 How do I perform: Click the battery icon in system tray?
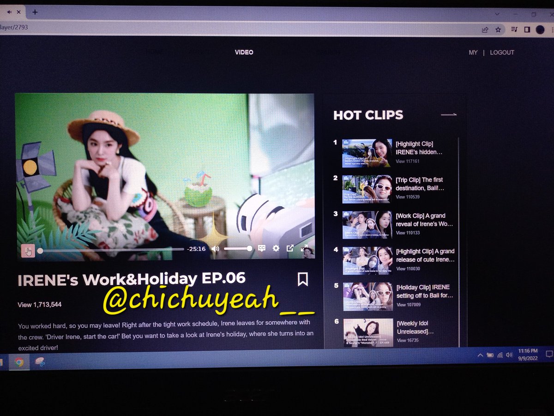[x=489, y=355]
